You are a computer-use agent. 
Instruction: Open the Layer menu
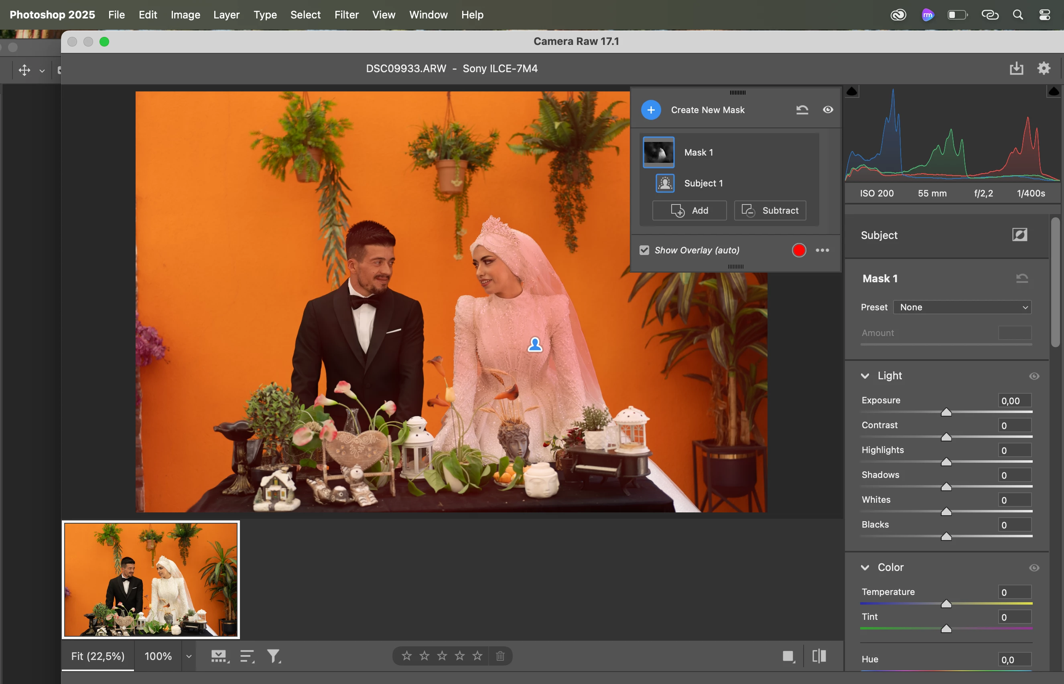pyautogui.click(x=226, y=15)
